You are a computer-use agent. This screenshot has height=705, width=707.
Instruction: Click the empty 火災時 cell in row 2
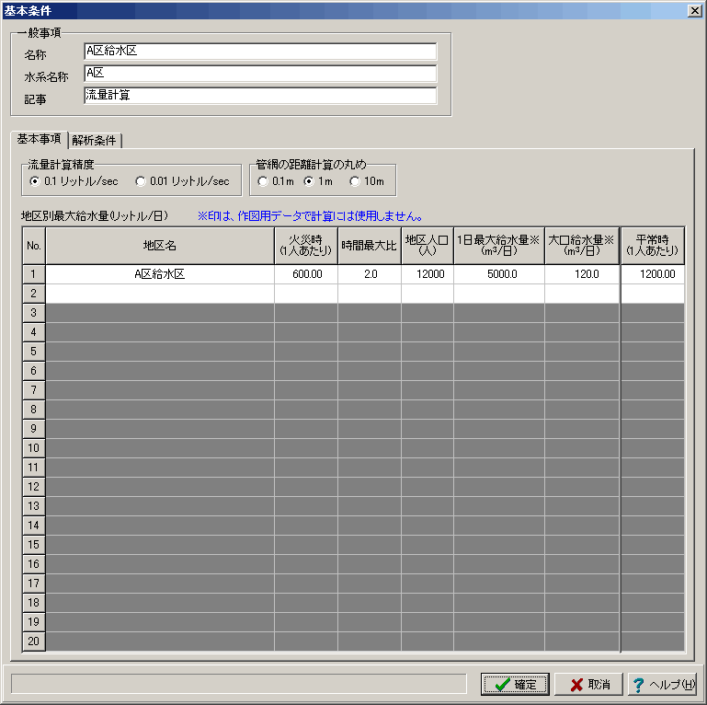(x=306, y=294)
